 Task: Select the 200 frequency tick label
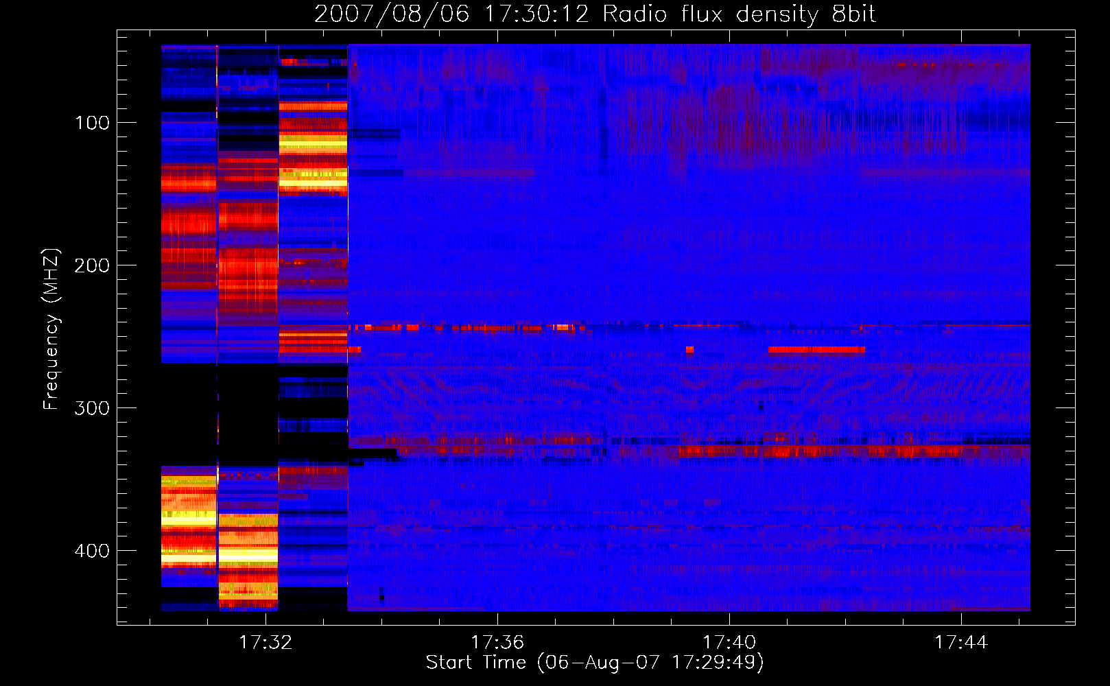click(92, 265)
